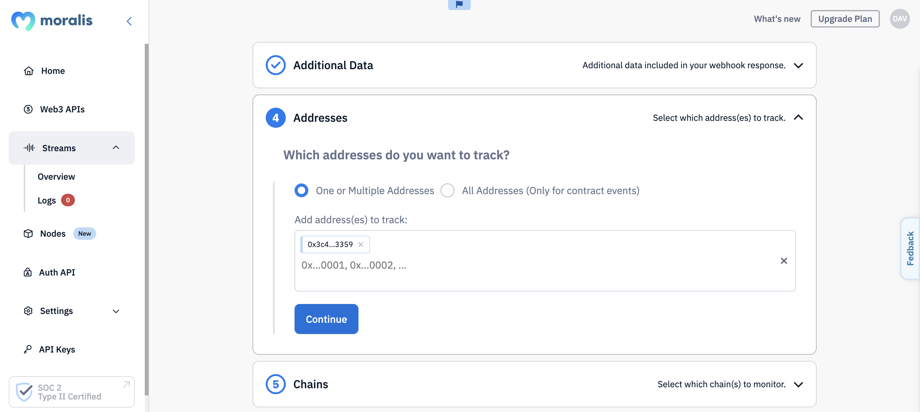
Task: Click the sidebar vertical scrollbar
Action: 146,219
